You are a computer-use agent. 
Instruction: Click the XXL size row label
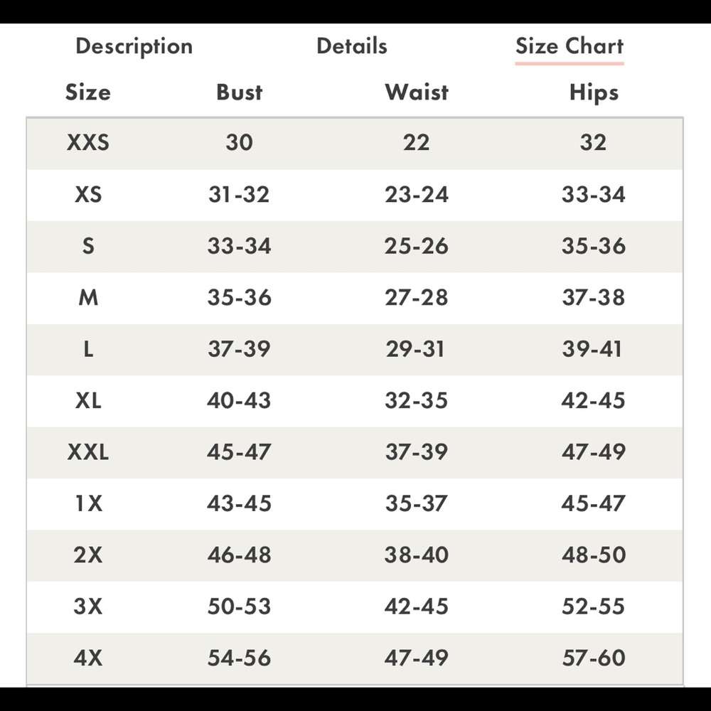[88, 452]
